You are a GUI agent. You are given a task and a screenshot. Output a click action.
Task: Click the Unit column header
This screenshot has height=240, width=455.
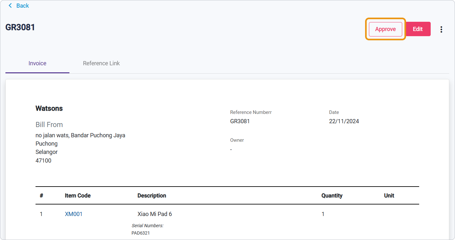click(389, 196)
